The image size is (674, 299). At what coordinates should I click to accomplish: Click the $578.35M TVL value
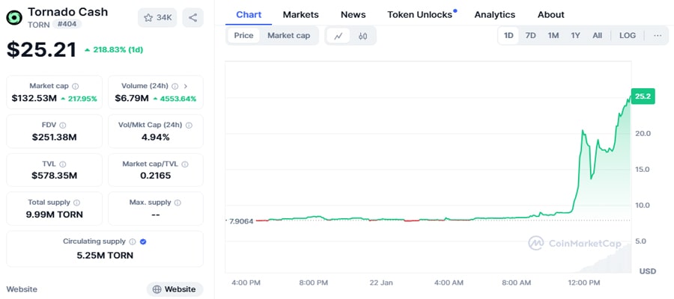54,176
